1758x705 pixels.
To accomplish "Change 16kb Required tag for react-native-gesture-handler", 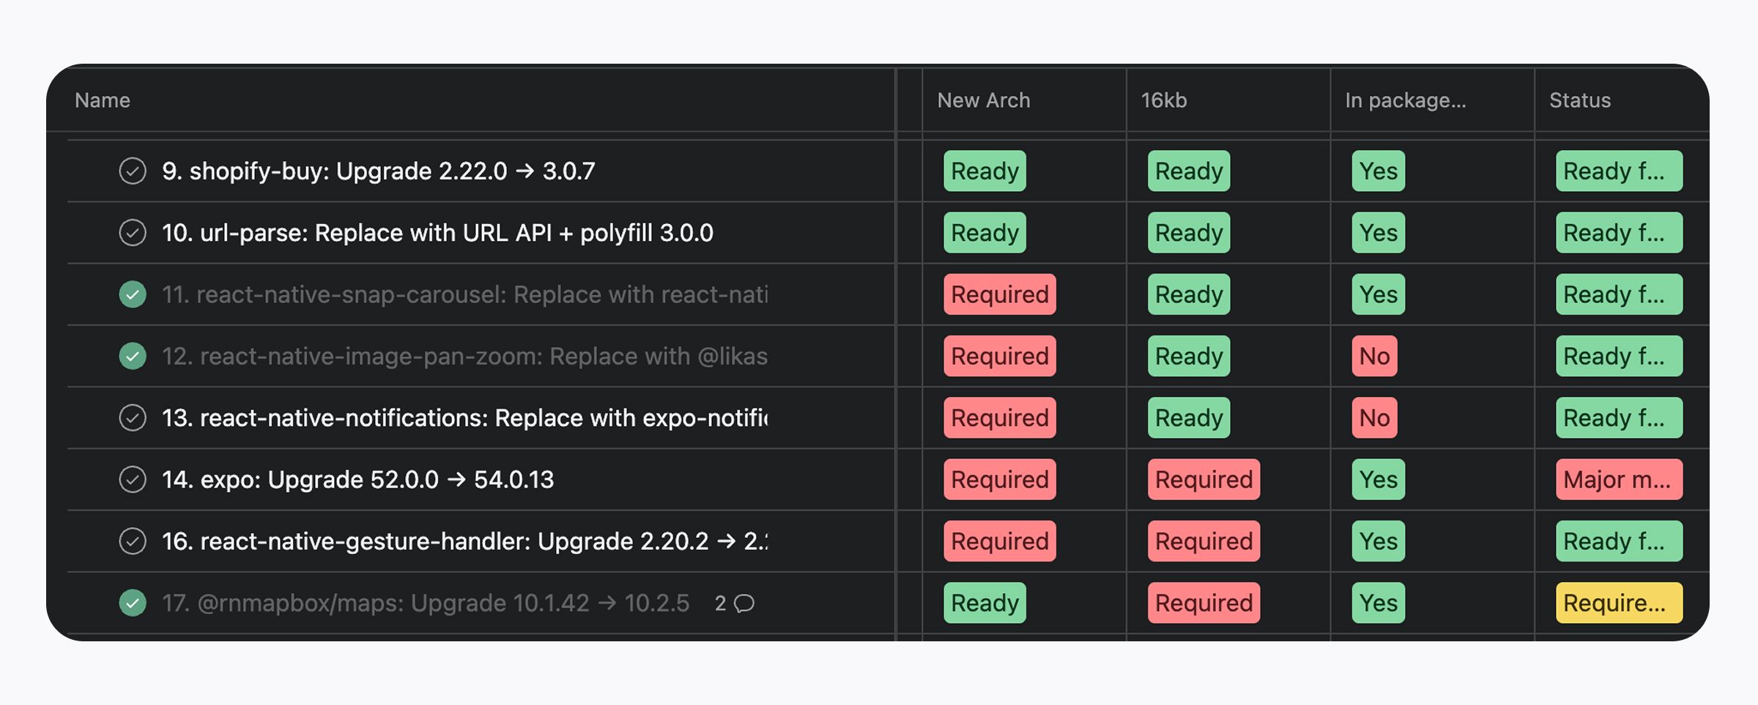I will coord(1204,541).
